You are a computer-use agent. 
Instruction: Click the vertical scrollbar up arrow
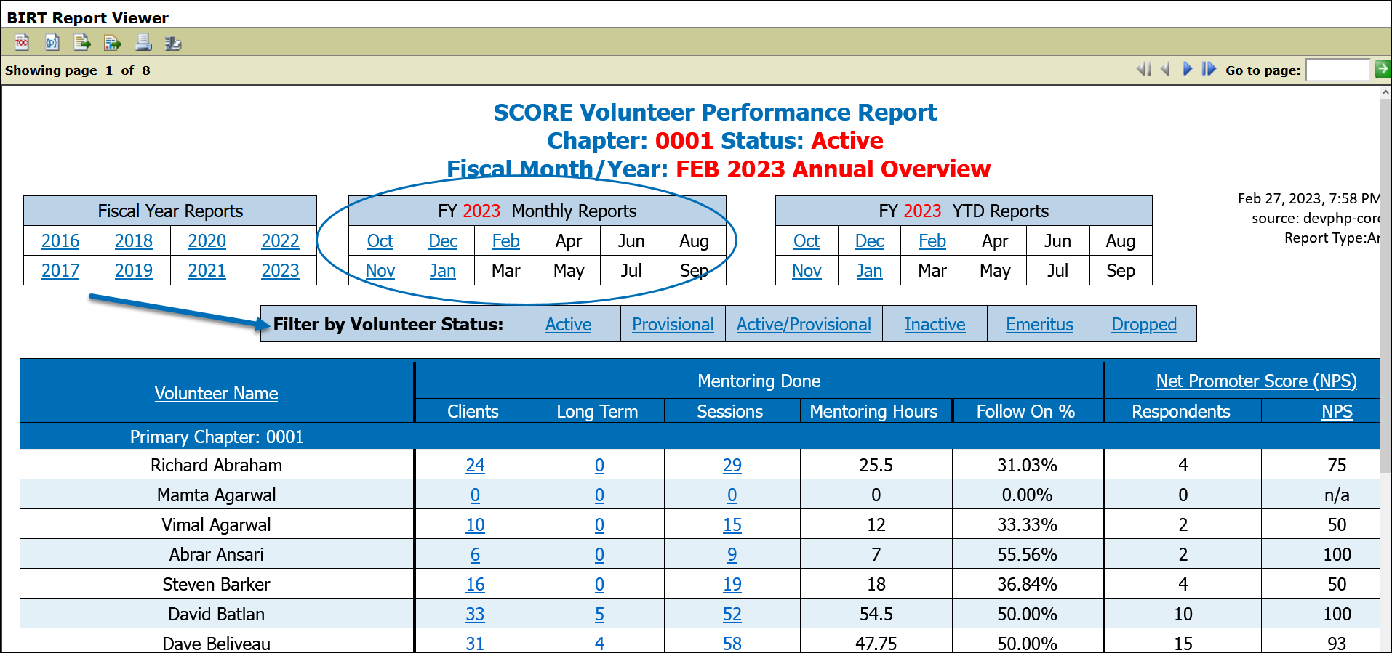[1385, 93]
